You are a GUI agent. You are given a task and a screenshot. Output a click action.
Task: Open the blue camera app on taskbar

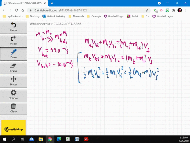pos(32,139)
